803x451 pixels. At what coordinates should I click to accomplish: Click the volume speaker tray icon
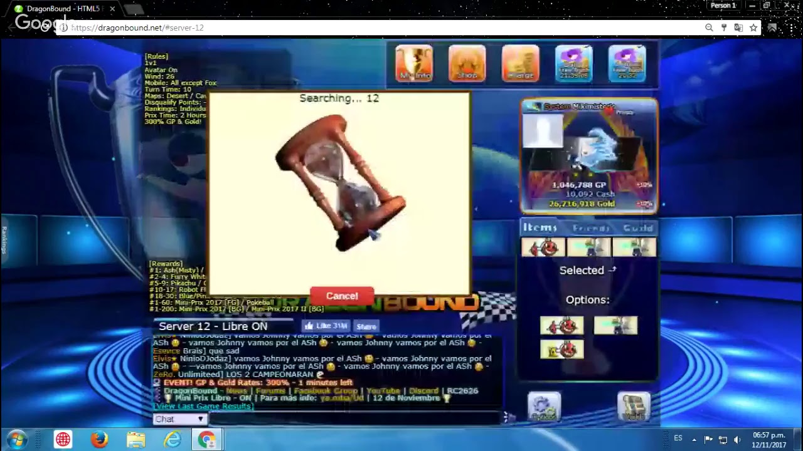pyautogui.click(x=737, y=439)
